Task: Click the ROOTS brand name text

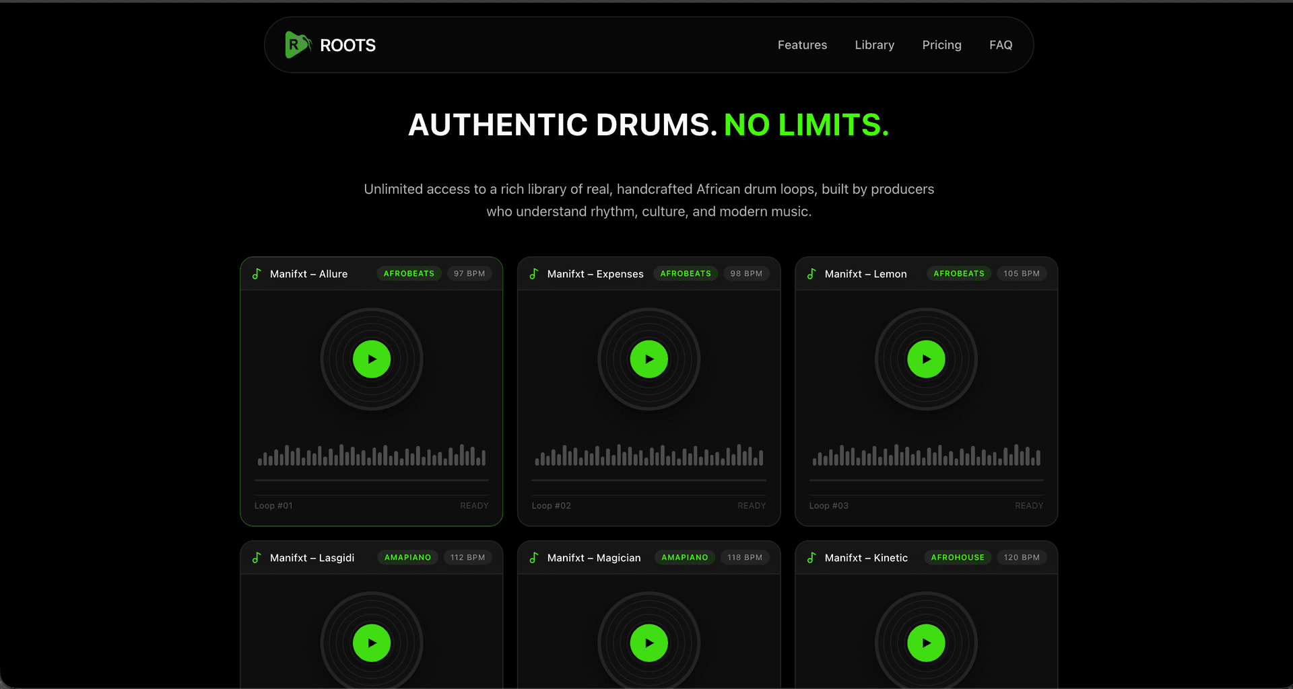Action: [347, 45]
